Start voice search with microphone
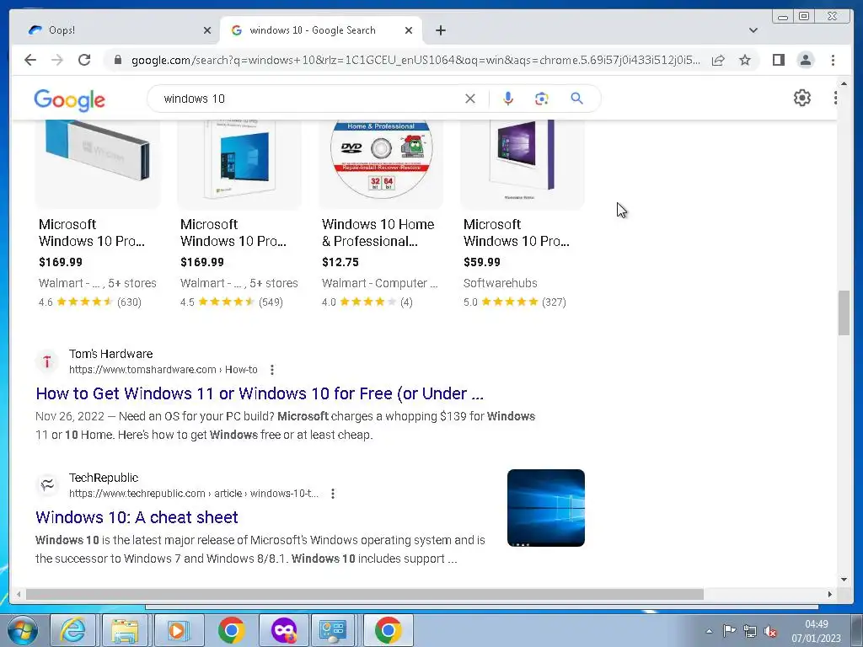Image resolution: width=863 pixels, height=647 pixels. tap(508, 99)
